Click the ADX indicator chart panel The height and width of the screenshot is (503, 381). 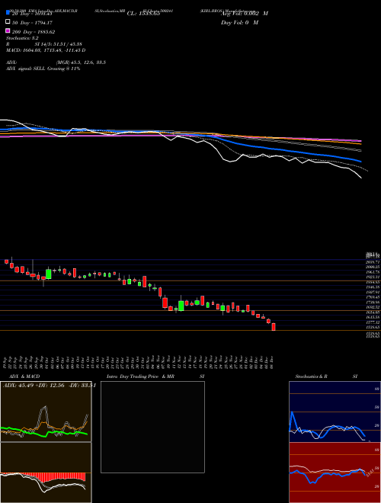[46, 412]
